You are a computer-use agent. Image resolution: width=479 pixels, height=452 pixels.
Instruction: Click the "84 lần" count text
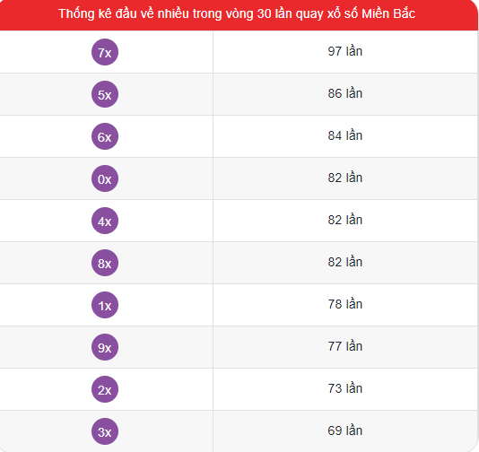344,135
